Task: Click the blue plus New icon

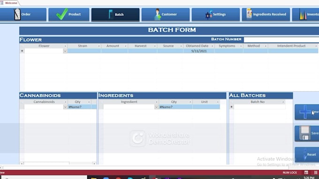Action: pos(305,112)
